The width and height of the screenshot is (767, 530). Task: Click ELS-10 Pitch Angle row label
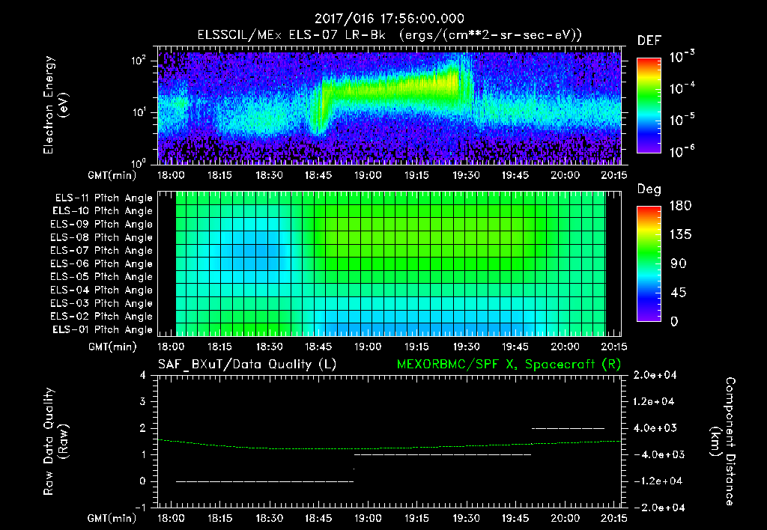(103, 211)
